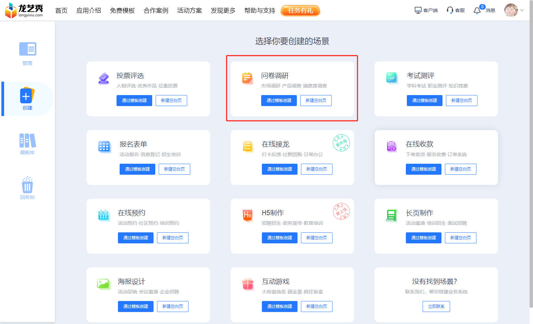
Task: Click the longyixiu.com logo
Action: tap(24, 10)
